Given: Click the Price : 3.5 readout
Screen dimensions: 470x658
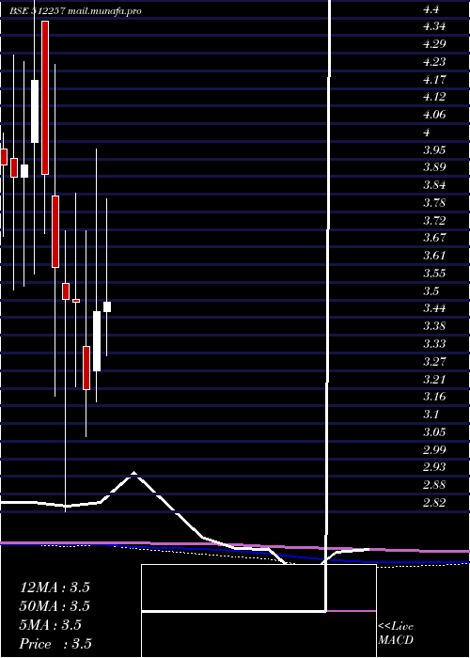Looking at the screenshot, I should click(55, 644).
